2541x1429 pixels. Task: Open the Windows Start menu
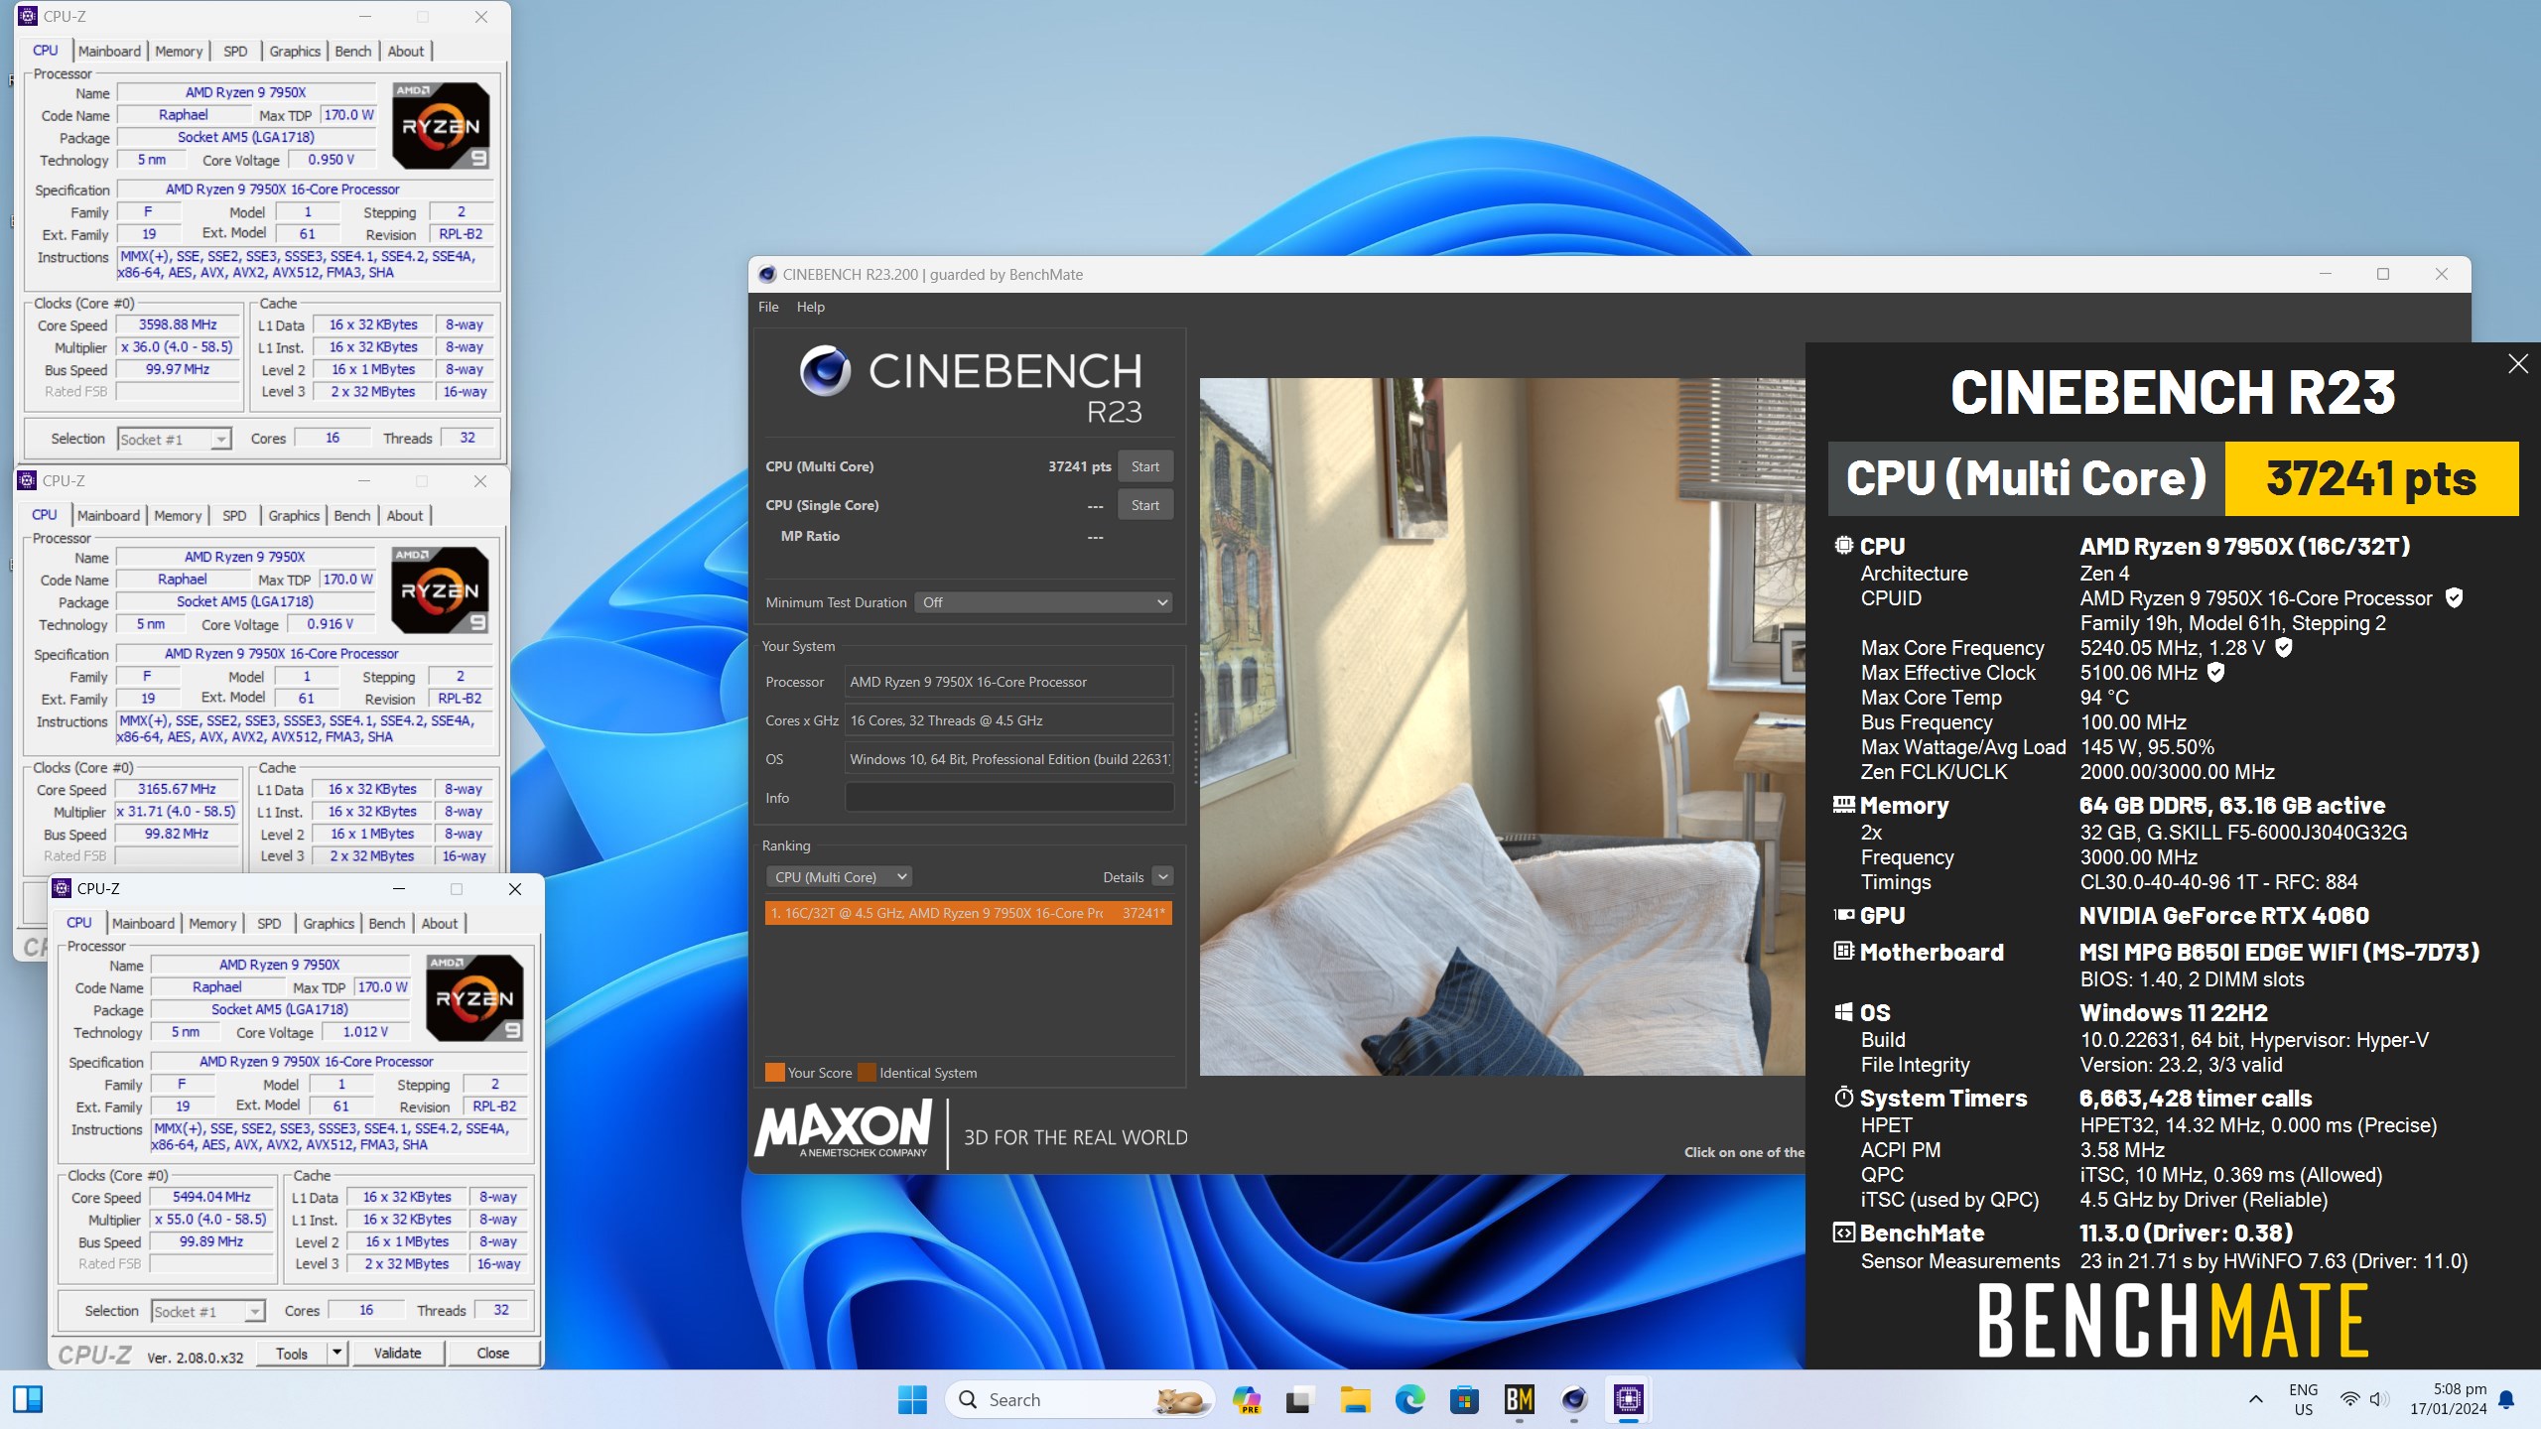pos(911,1399)
